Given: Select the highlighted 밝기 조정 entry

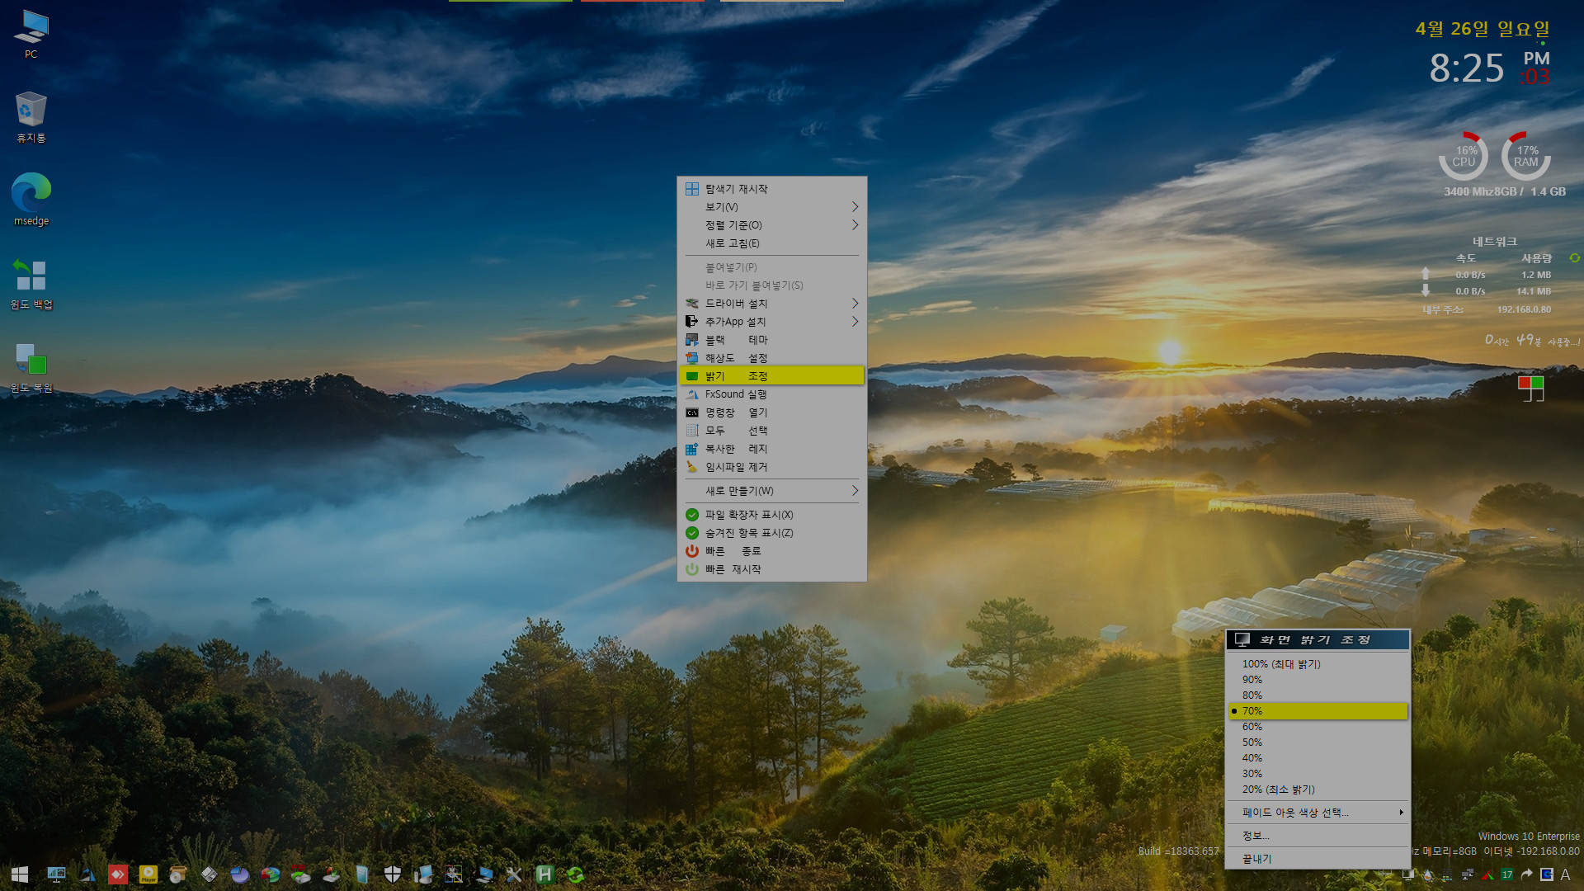Looking at the screenshot, I should (x=771, y=376).
